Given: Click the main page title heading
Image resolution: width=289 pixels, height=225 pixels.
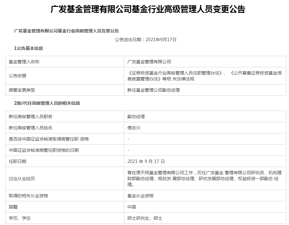Looking at the screenshot, I should (148, 9).
